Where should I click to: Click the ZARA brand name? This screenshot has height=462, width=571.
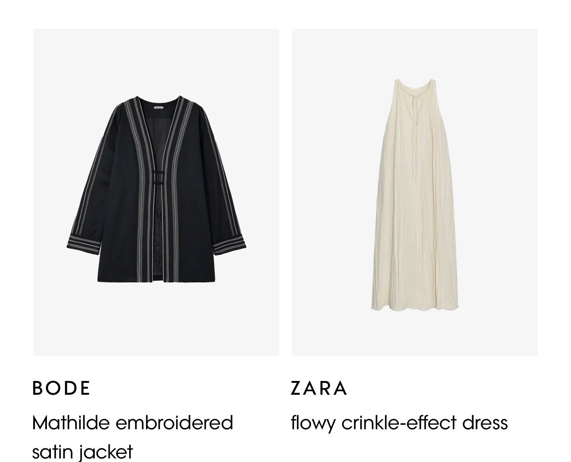pyautogui.click(x=319, y=388)
